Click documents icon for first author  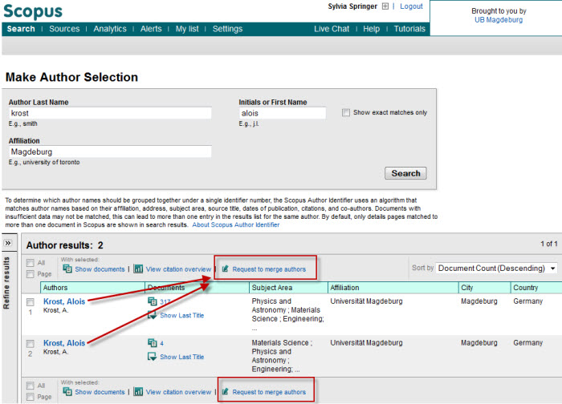click(x=153, y=301)
